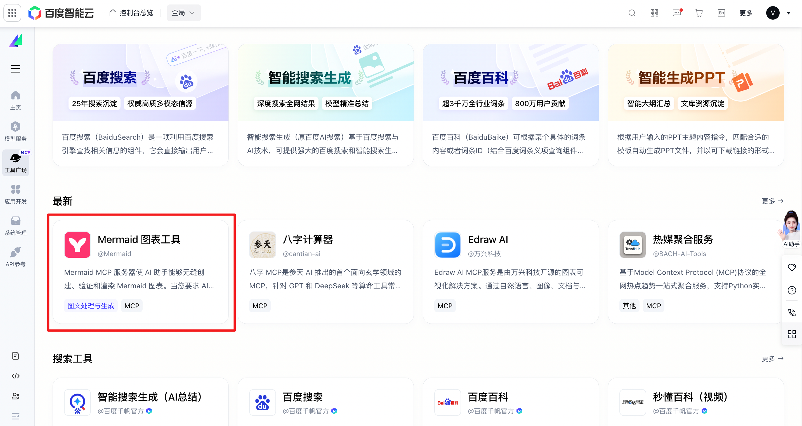Click the search magnifier icon in header
This screenshot has height=426, width=802.
632,13
